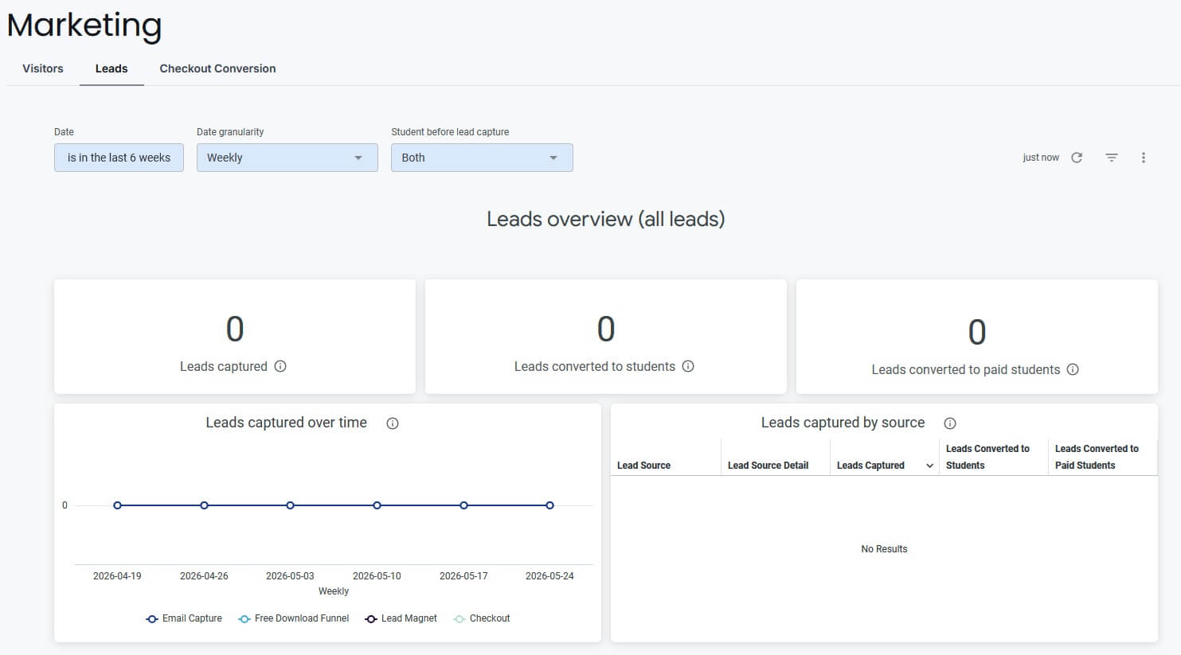1181x655 pixels.
Task: Open the Date filter 'is in the last 6 weeks'
Action: pyautogui.click(x=119, y=158)
